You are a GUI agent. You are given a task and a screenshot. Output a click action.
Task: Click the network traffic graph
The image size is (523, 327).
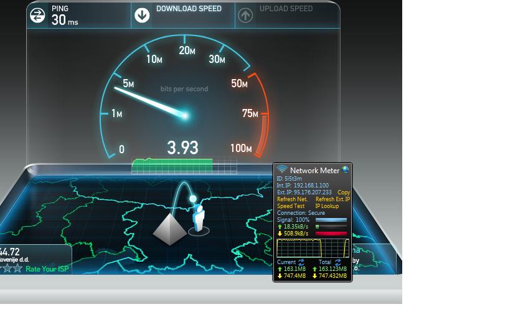tap(313, 248)
